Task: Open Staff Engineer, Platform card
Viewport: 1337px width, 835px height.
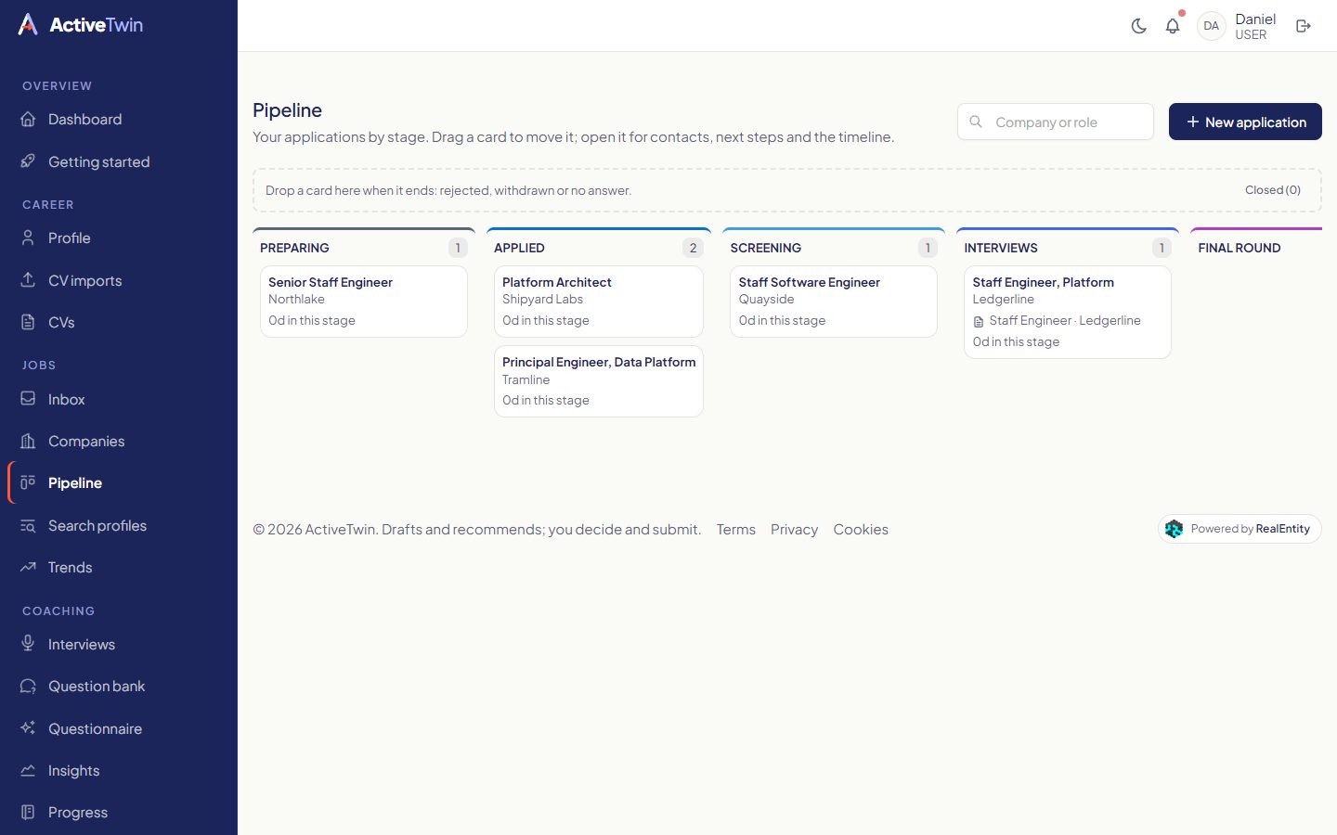Action: (1068, 312)
